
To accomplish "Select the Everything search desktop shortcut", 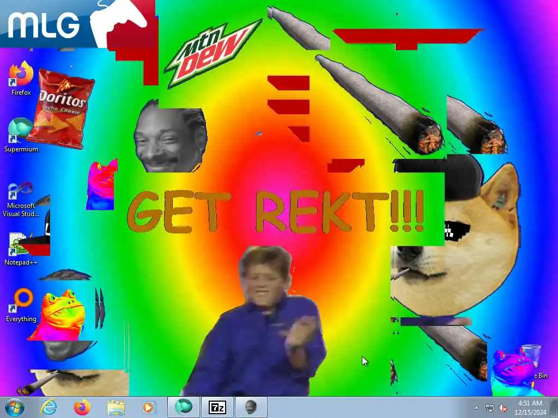I will [21, 306].
